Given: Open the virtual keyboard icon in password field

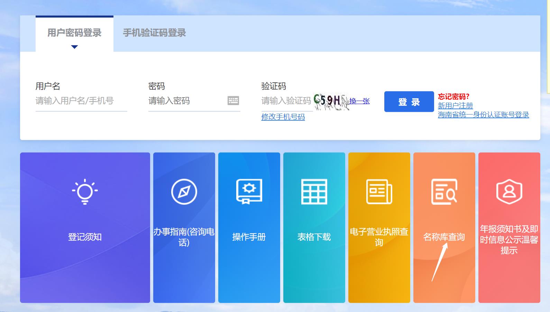Looking at the screenshot, I should pyautogui.click(x=233, y=101).
